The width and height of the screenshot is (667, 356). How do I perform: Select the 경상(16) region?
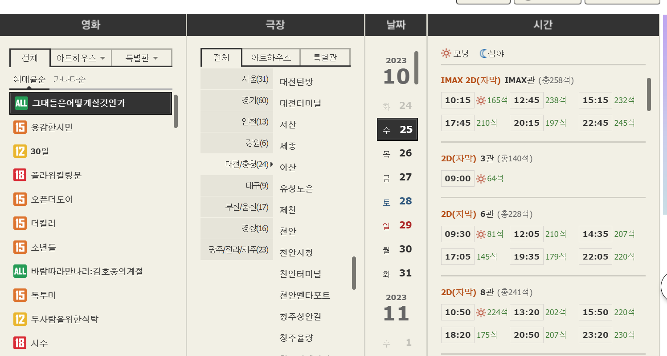[237, 228]
